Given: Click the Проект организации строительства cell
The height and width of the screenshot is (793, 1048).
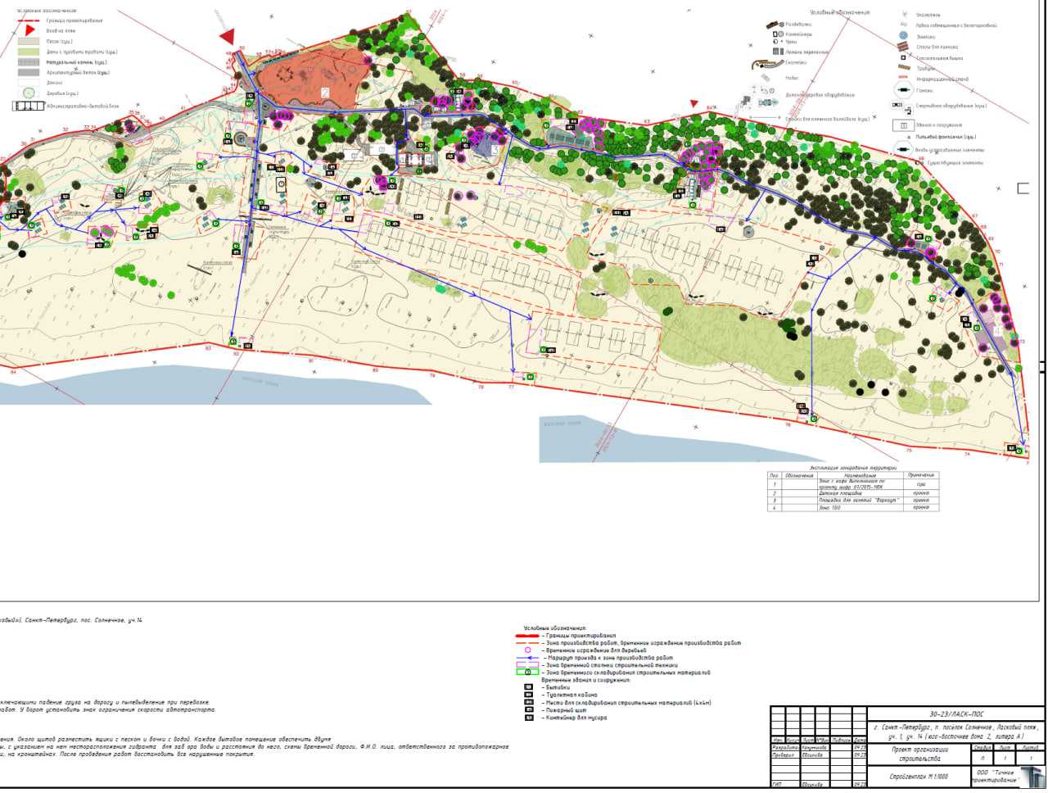Looking at the screenshot, I should click(x=918, y=754).
